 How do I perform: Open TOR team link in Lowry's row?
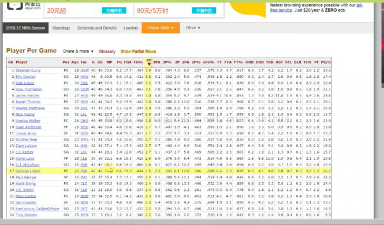point(84,83)
